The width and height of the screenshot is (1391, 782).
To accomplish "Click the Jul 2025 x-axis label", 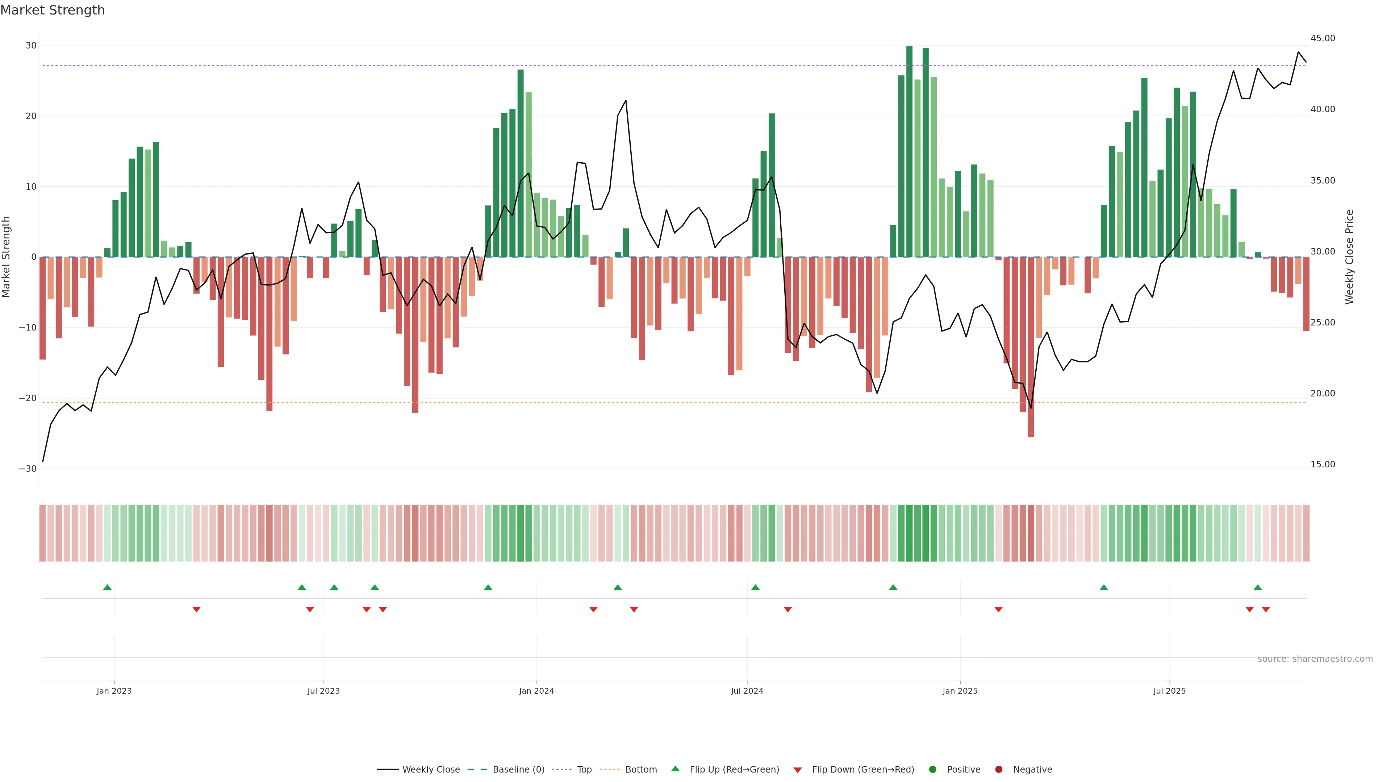I will (1169, 691).
